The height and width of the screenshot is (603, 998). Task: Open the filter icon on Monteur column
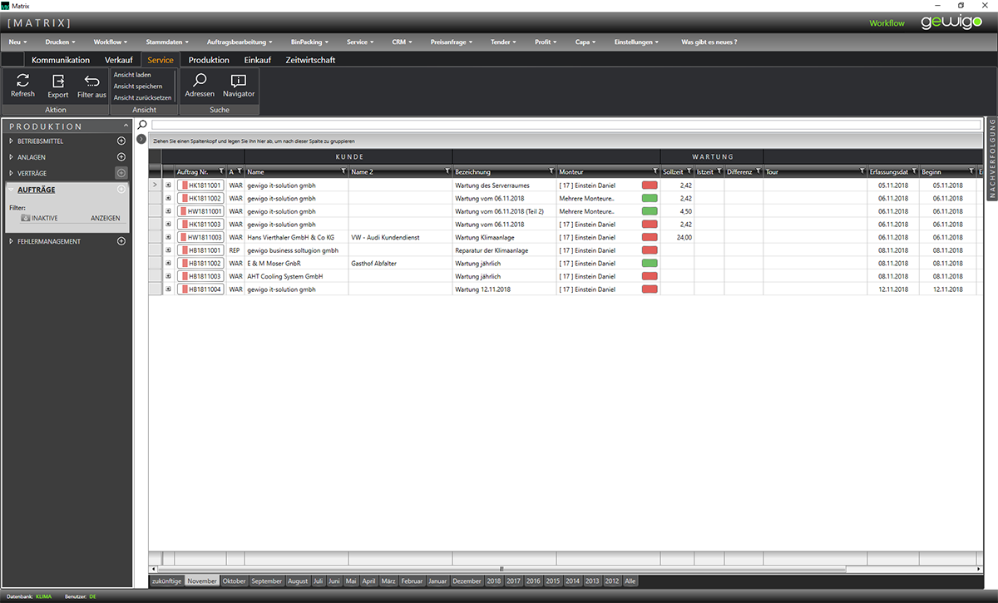(x=655, y=171)
